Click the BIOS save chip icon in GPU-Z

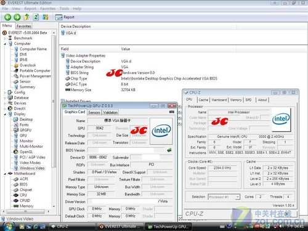(169, 150)
